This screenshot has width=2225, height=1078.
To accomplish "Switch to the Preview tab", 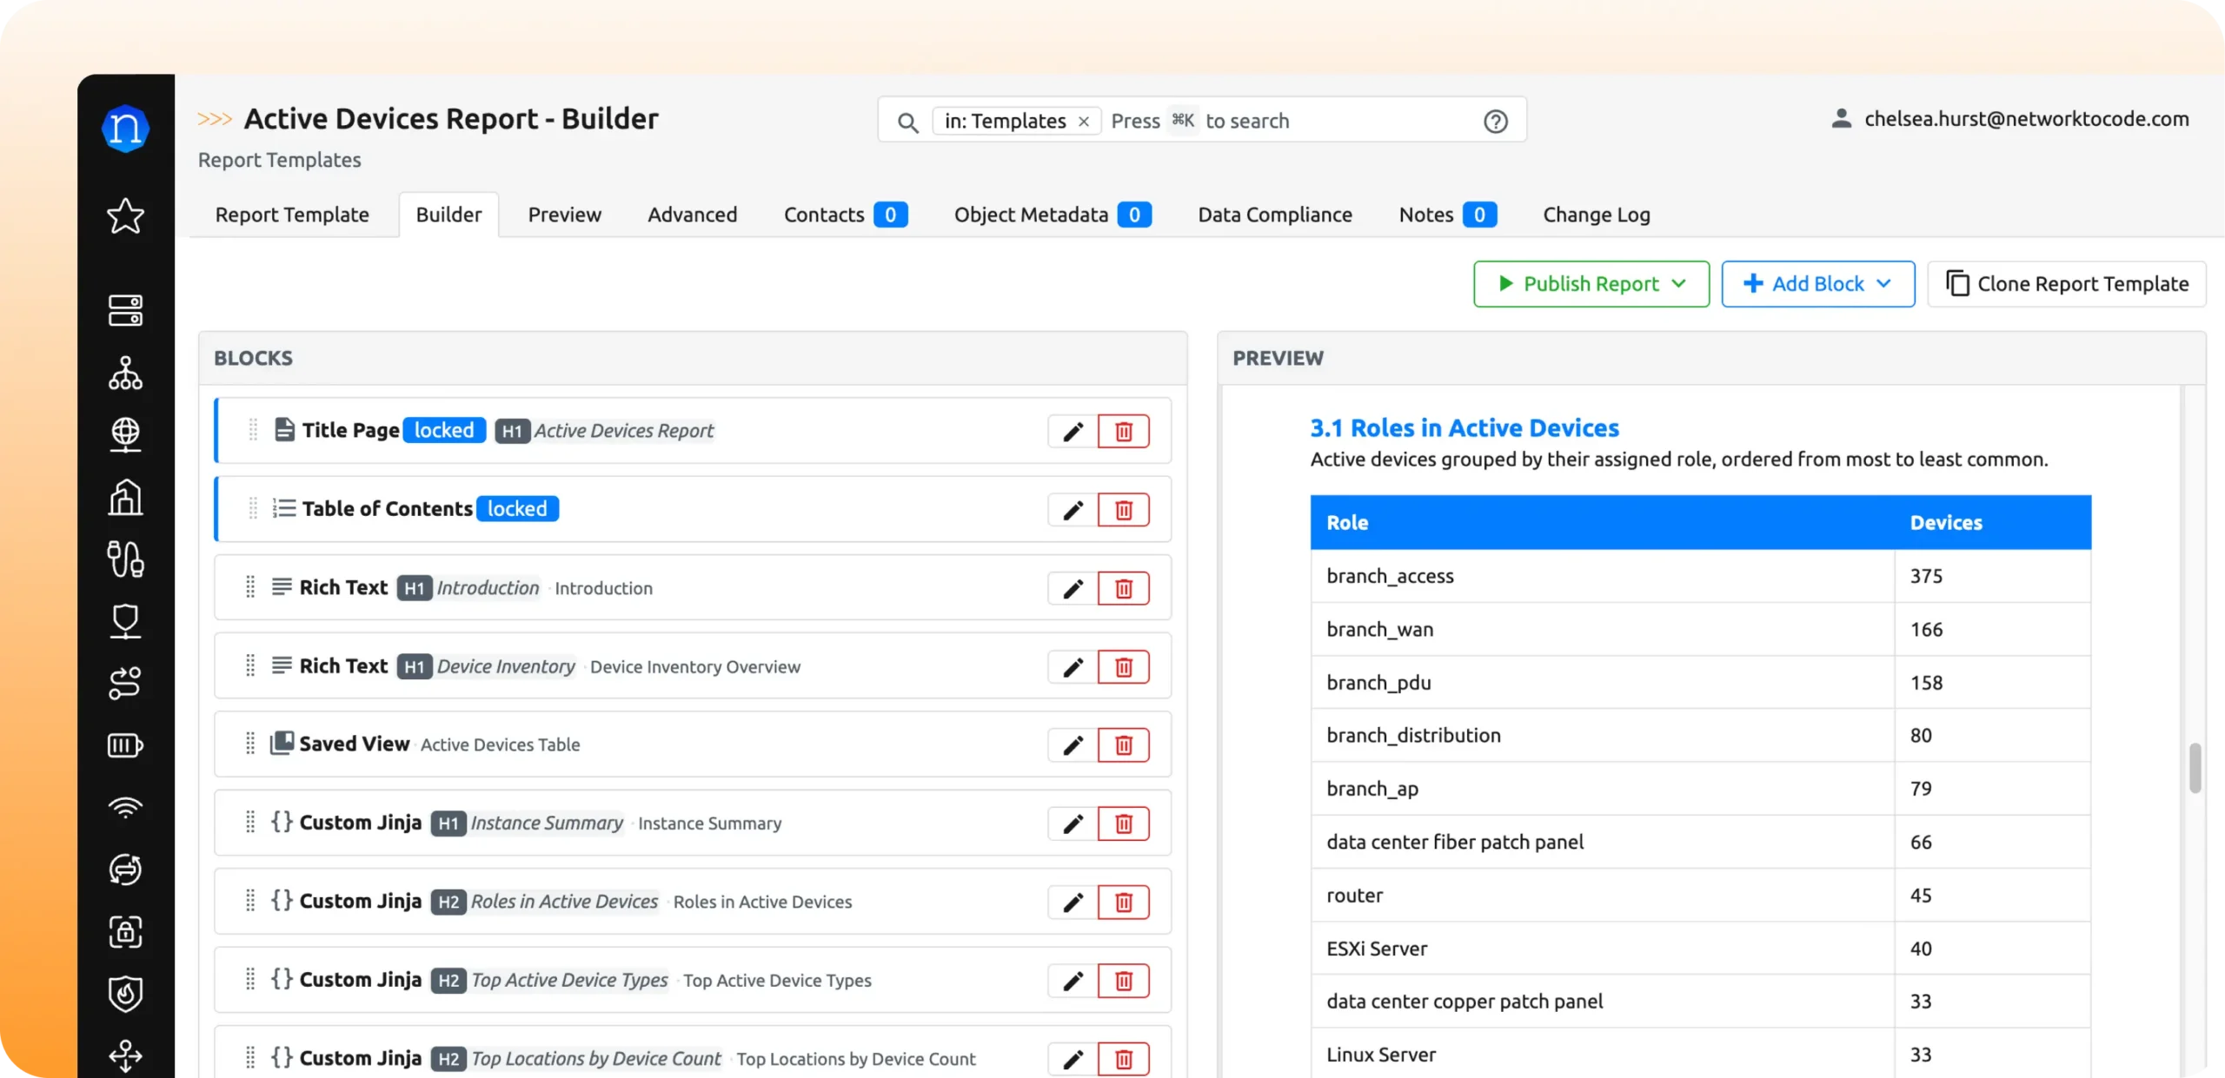I will [565, 215].
